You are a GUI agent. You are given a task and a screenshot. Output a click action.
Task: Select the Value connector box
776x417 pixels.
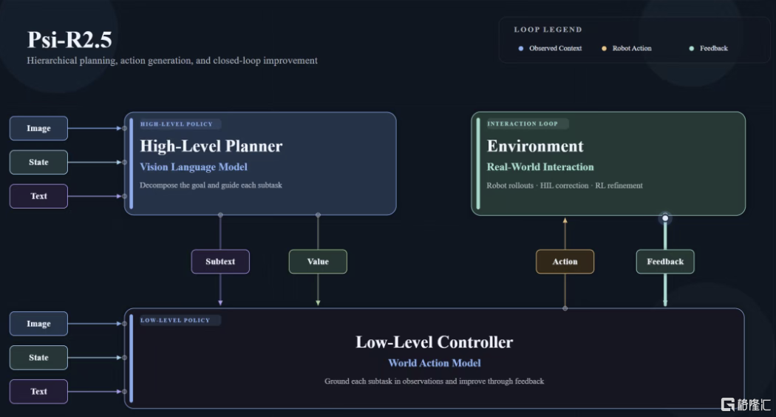point(318,262)
